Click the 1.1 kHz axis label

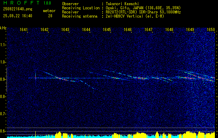[3, 45]
